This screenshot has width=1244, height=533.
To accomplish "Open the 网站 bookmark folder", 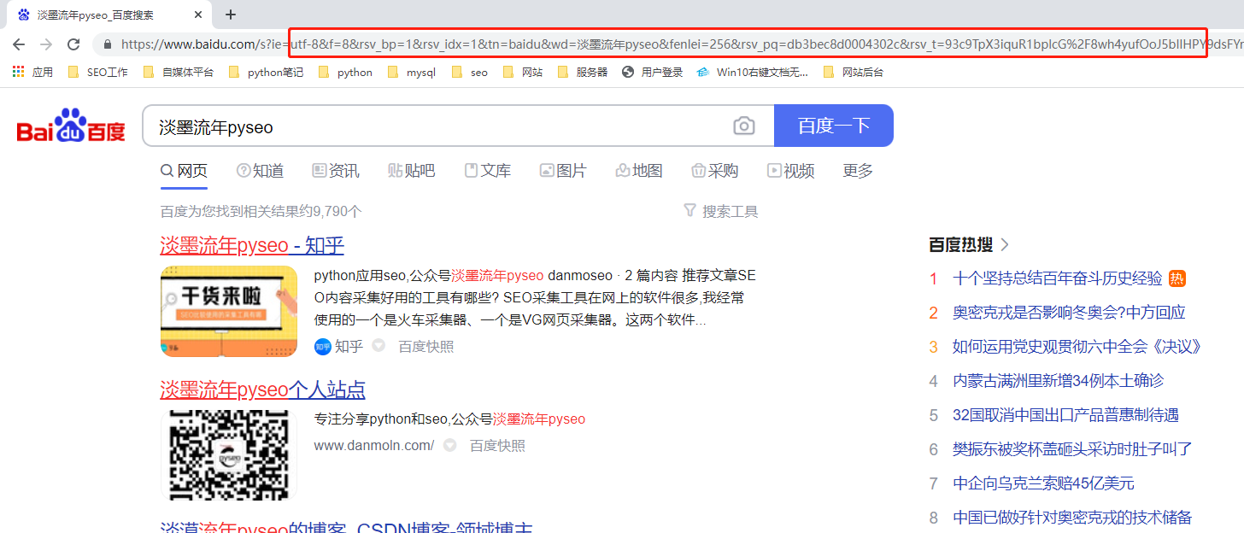I will point(523,73).
